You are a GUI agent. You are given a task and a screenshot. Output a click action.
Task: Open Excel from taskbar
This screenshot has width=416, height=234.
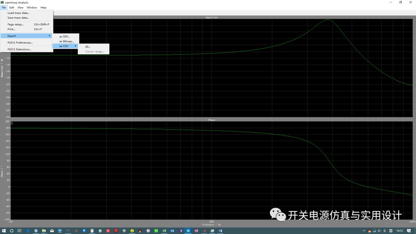click(164, 231)
